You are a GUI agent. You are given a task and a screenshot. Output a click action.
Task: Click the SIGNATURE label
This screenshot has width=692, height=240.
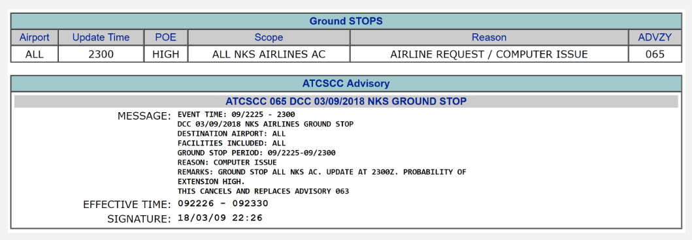click(x=139, y=218)
